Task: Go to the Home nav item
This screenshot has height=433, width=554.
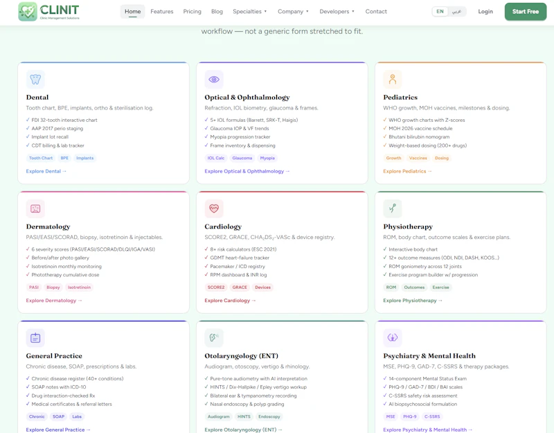Action: [x=132, y=11]
